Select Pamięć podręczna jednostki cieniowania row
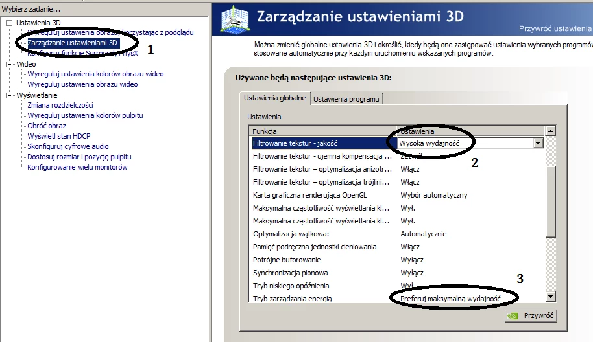Screen dimensions: 593x342 [396, 247]
